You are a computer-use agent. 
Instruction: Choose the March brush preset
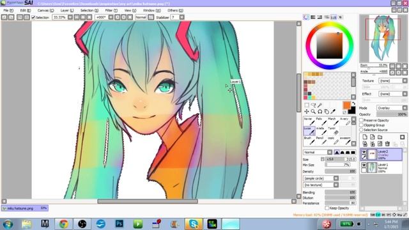[x=333, y=121]
